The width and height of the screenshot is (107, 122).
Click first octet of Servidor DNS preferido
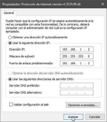click(x=65, y=86)
